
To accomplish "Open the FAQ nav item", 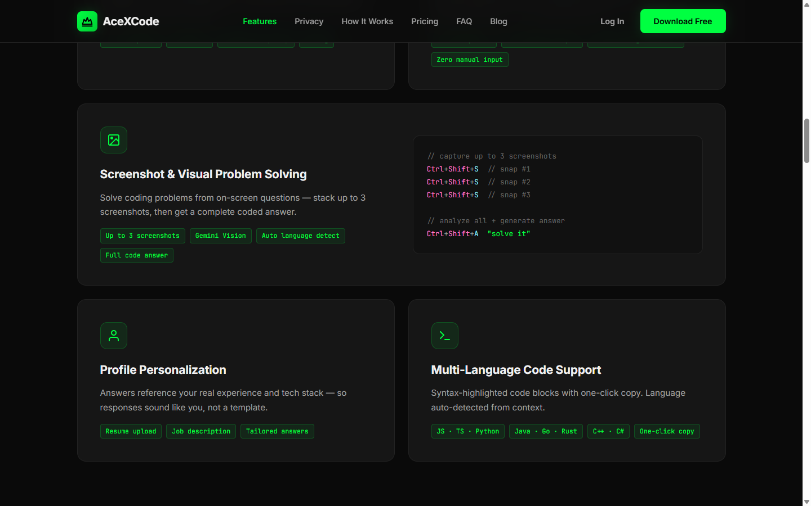I will point(464,21).
